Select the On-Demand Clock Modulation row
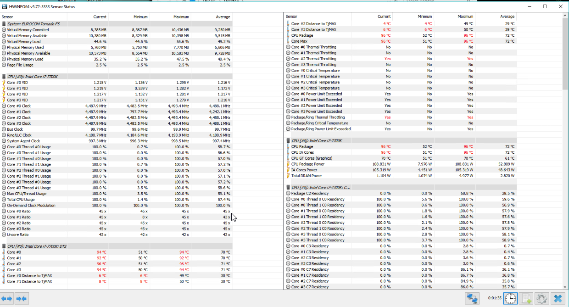Image resolution: width=569 pixels, height=307 pixels. [117, 206]
